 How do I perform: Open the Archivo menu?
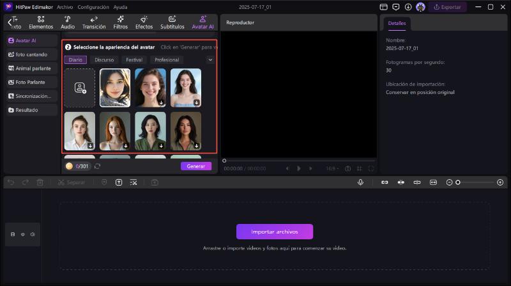point(65,7)
